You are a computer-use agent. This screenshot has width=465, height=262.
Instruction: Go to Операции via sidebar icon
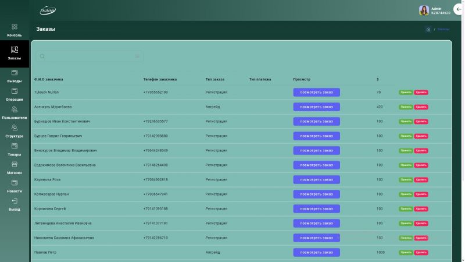(15, 91)
